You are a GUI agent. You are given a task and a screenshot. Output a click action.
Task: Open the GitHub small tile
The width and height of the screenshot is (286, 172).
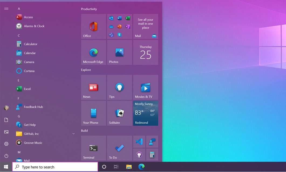[139, 155]
